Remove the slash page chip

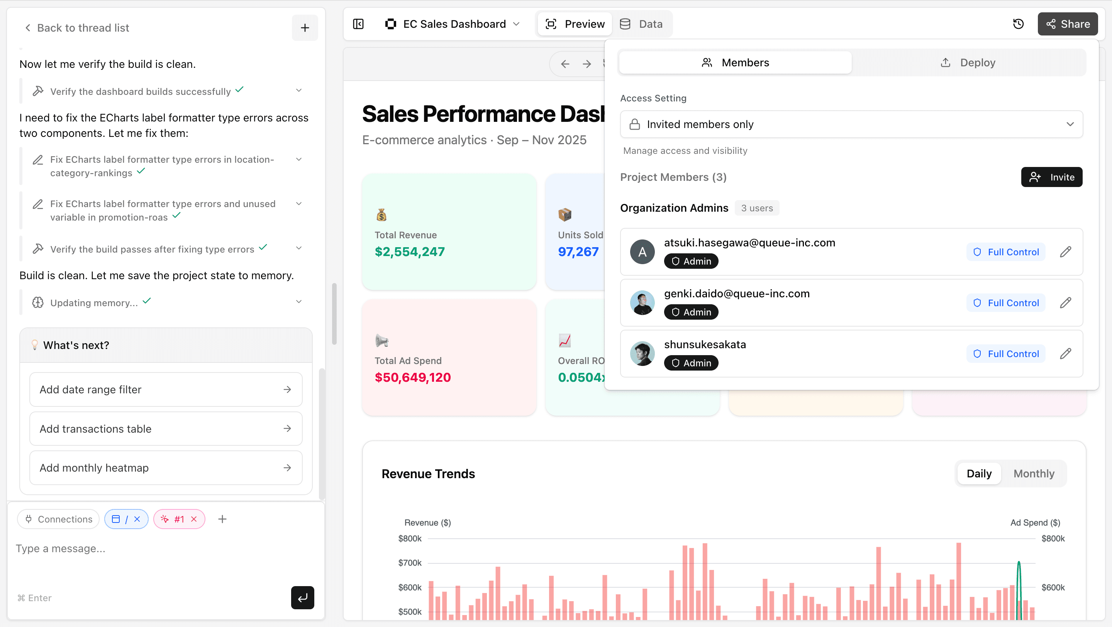tap(137, 519)
